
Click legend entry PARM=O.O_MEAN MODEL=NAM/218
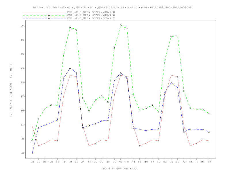tap(91, 12)
